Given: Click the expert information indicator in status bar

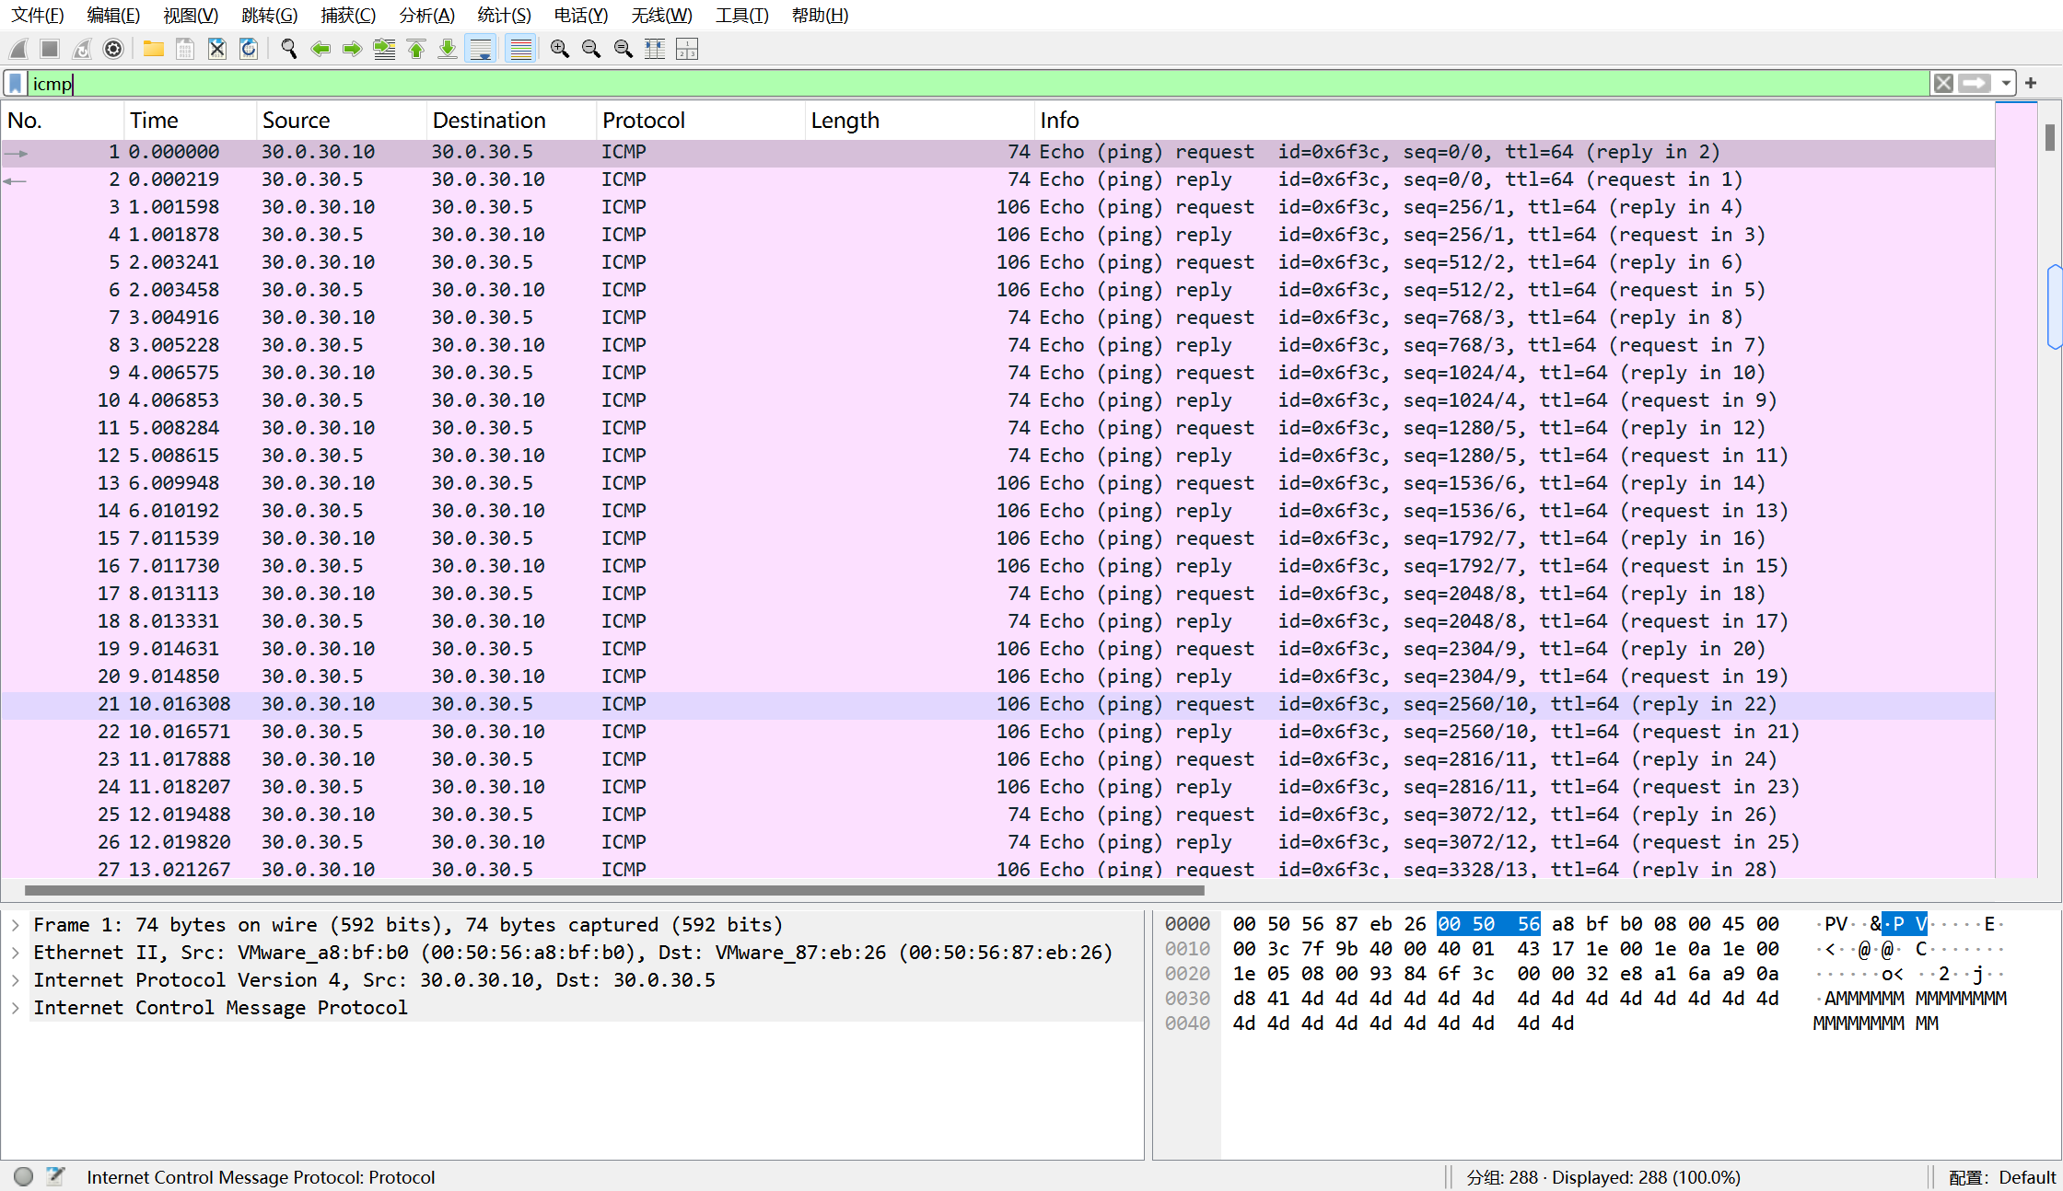Looking at the screenshot, I should pyautogui.click(x=24, y=1176).
